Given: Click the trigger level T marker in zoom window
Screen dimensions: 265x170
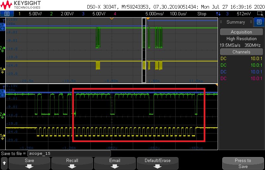Looking at the screenshot, I should tap(4, 87).
